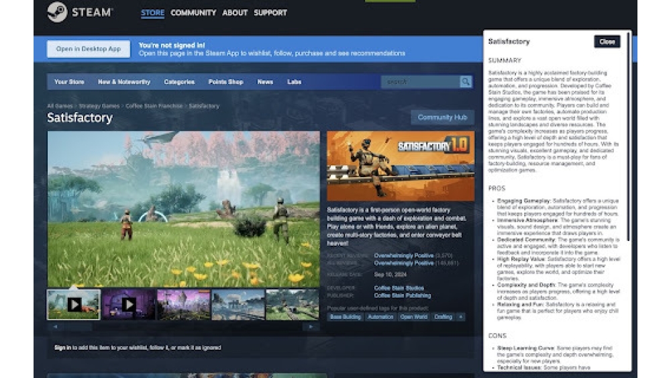Image resolution: width=671 pixels, height=378 pixels.
Task: Click the main gameplay video preview
Action: [184, 209]
